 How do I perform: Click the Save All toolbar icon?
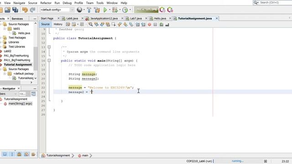click(x=15, y=10)
